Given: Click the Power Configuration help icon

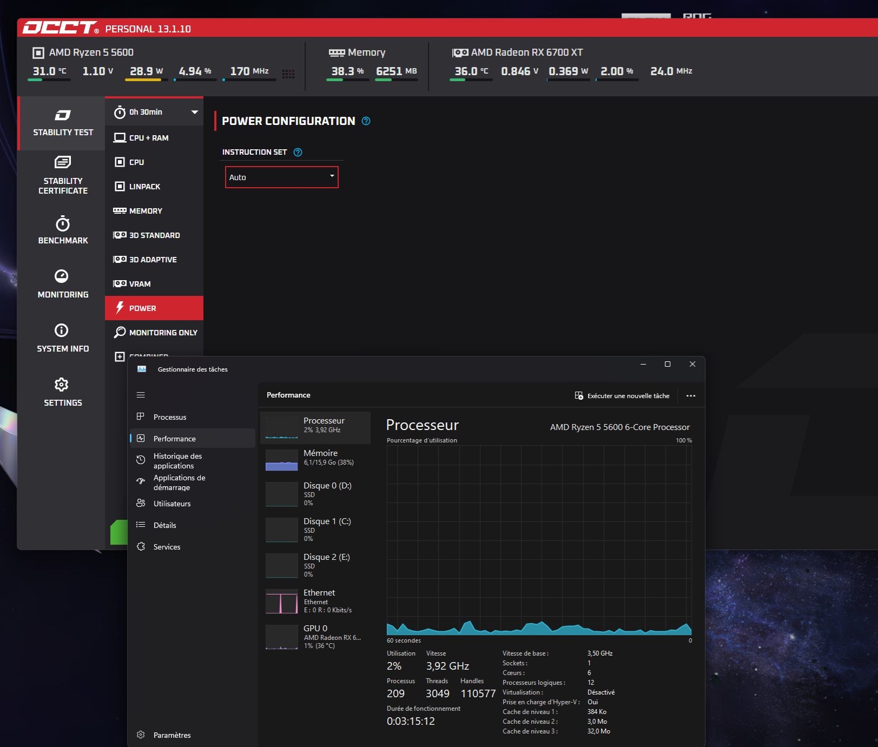Looking at the screenshot, I should pos(366,121).
